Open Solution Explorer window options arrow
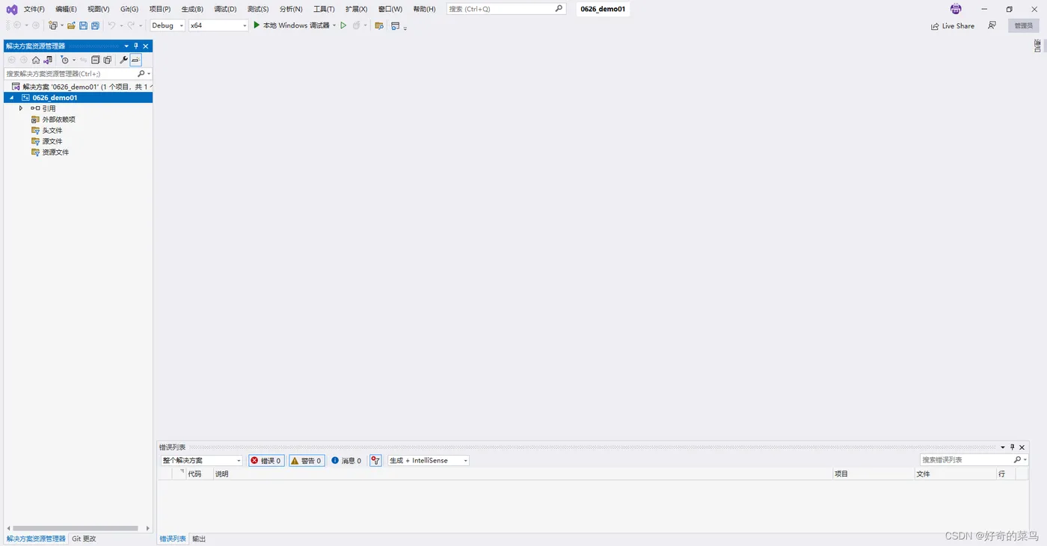Image resolution: width=1047 pixels, height=546 pixels. [126, 46]
